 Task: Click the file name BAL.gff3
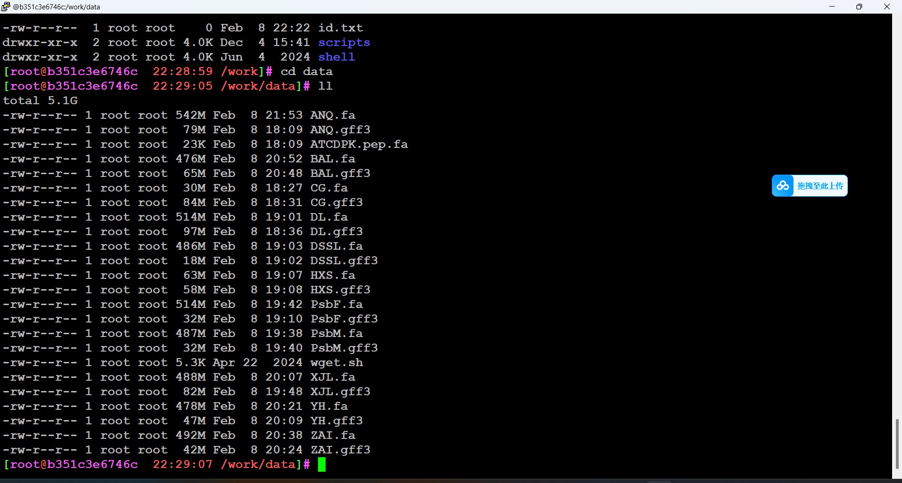coord(340,174)
